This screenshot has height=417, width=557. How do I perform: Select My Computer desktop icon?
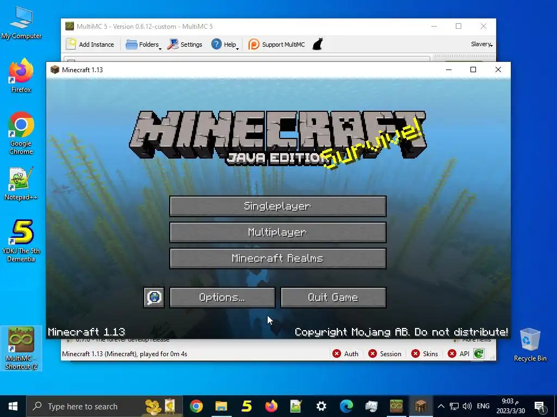tap(21, 23)
